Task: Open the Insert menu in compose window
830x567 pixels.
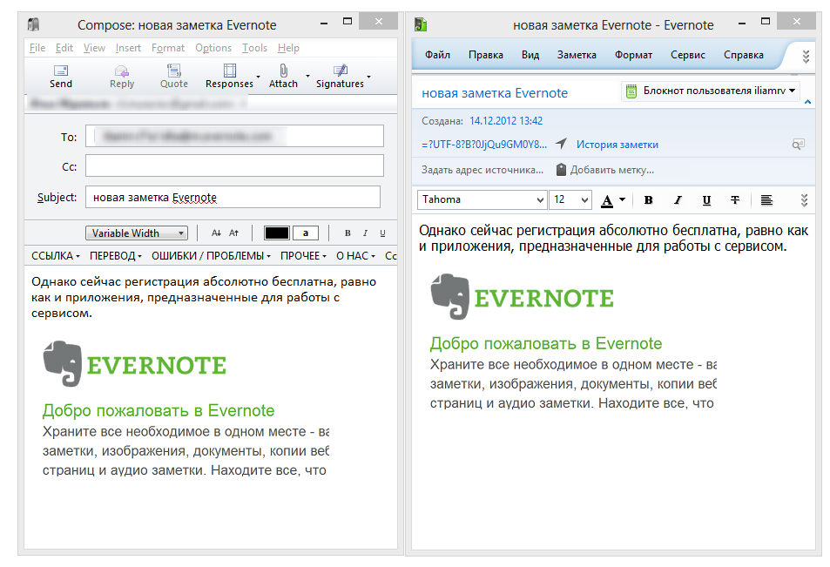Action: pyautogui.click(x=128, y=48)
